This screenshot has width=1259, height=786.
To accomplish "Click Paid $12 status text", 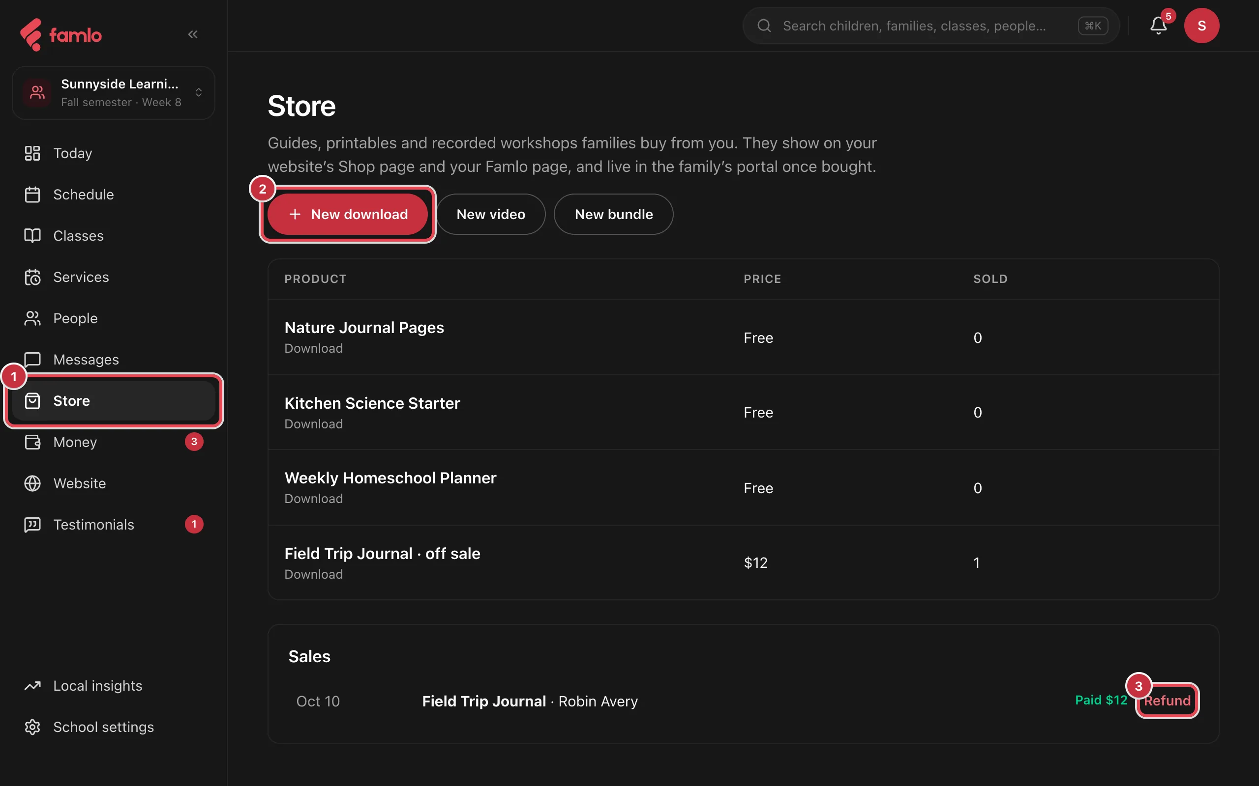I will point(1101,700).
